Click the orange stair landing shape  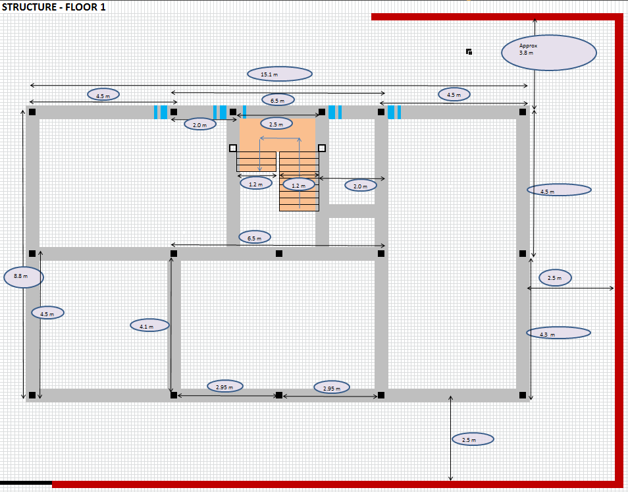pyautogui.click(x=277, y=134)
